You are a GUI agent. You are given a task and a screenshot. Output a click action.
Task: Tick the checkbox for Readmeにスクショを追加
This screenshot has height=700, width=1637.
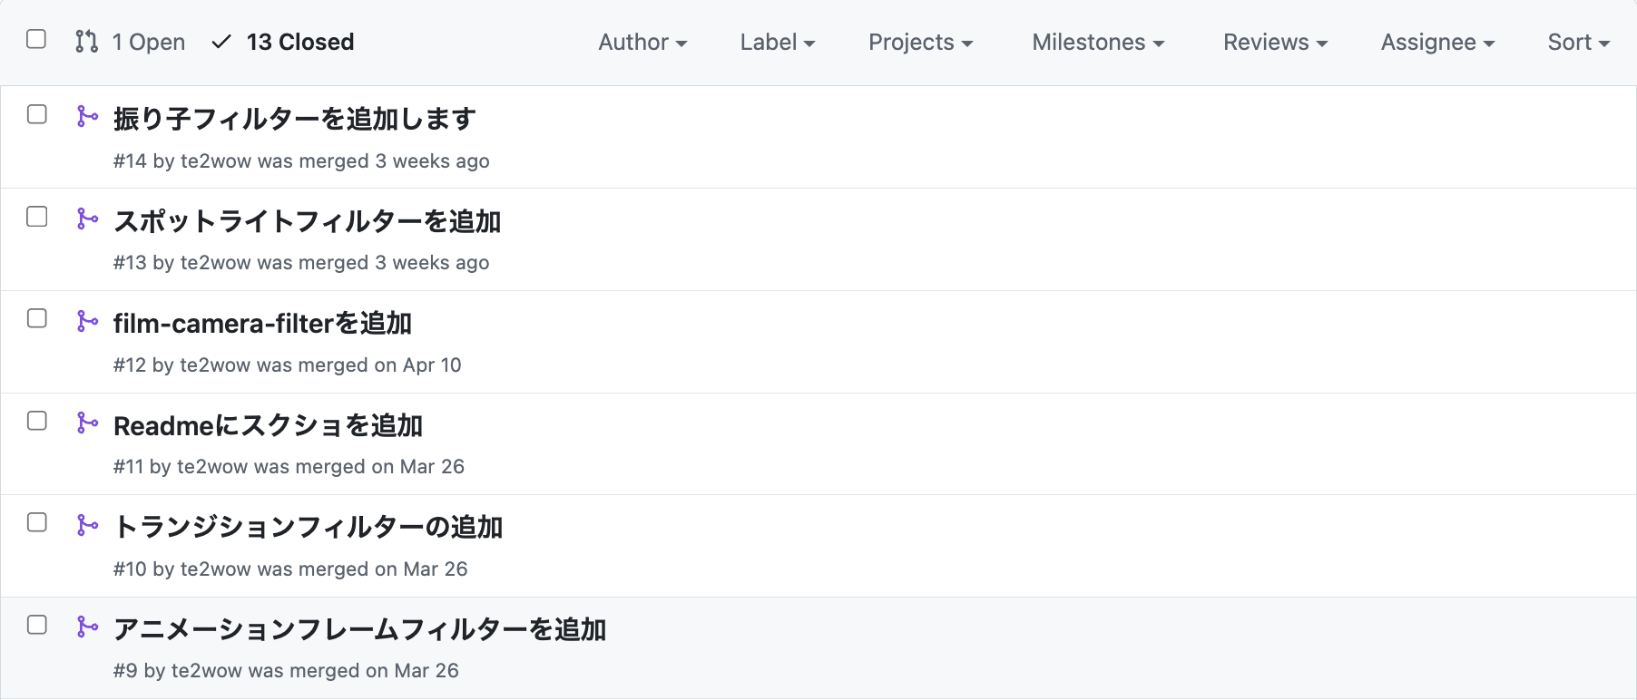(37, 421)
